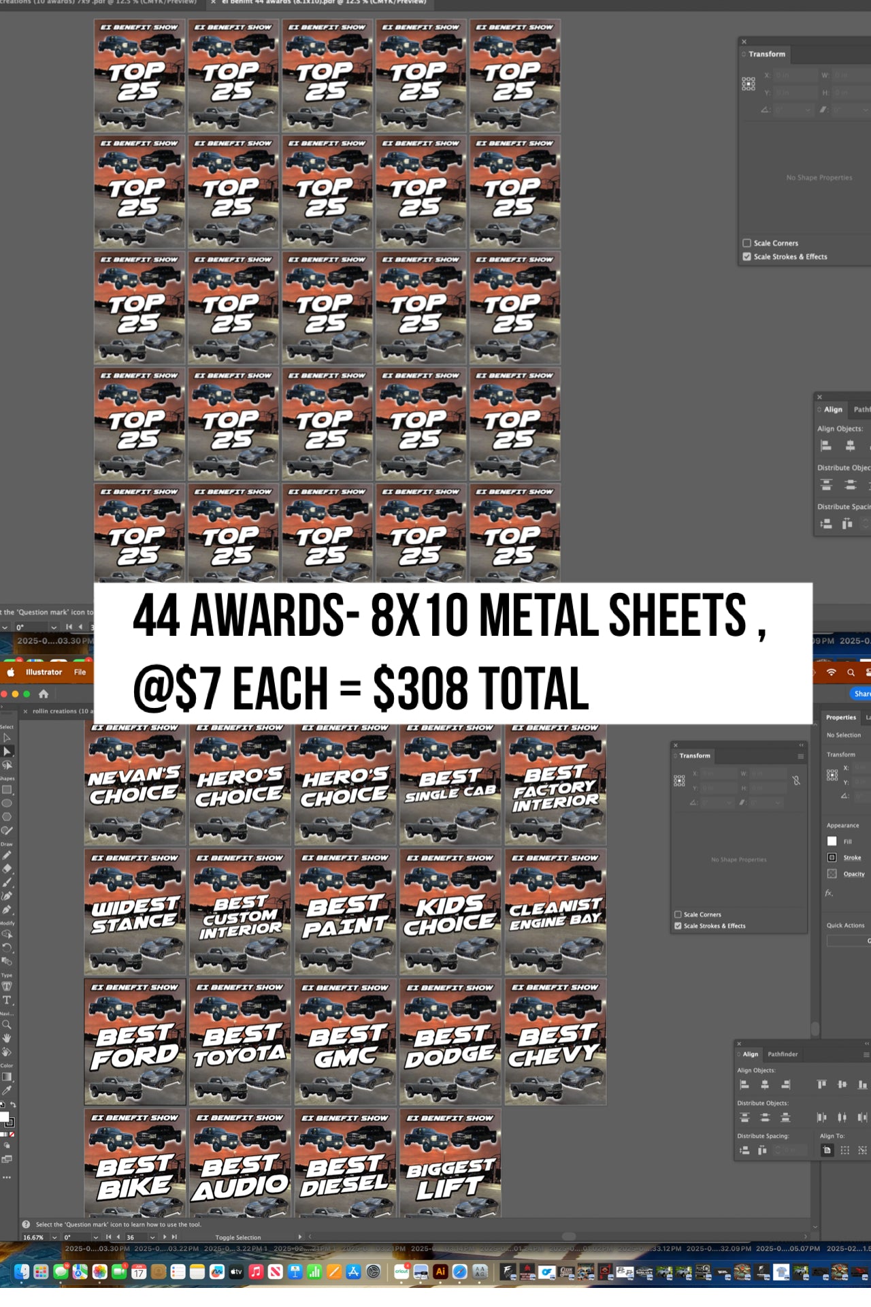Open the File menu in menu bar

click(80, 672)
